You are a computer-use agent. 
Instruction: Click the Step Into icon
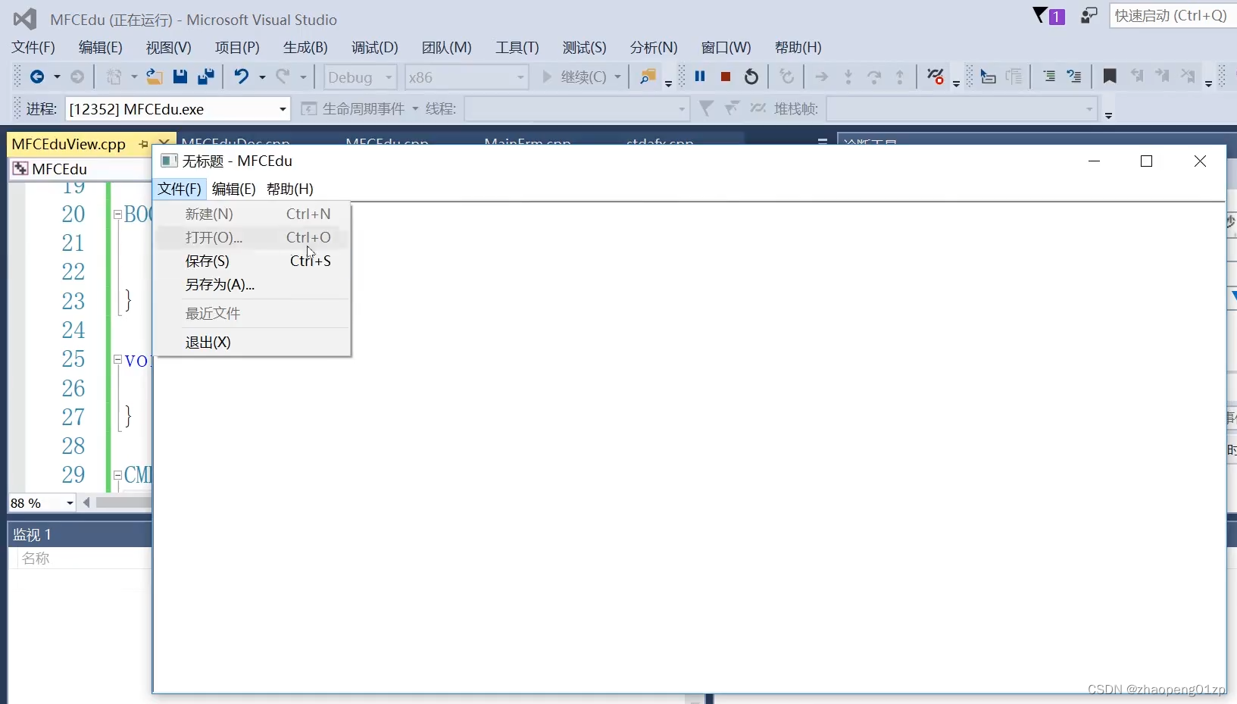point(848,77)
